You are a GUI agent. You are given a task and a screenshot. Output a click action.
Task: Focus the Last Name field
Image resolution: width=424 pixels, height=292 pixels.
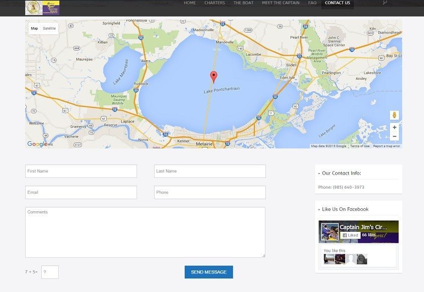[210, 171]
